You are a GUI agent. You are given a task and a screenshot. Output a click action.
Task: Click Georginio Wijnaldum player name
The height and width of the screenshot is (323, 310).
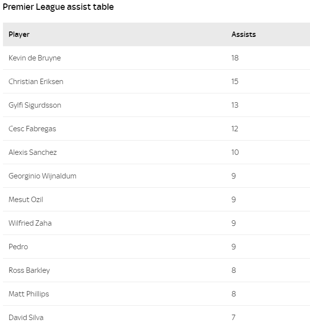click(42, 176)
